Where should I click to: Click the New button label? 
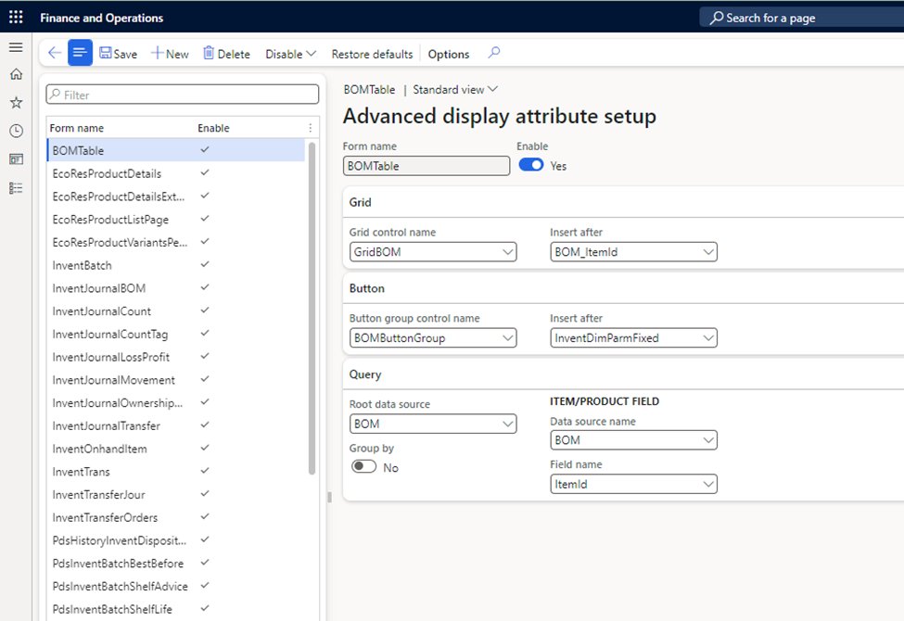(x=177, y=54)
